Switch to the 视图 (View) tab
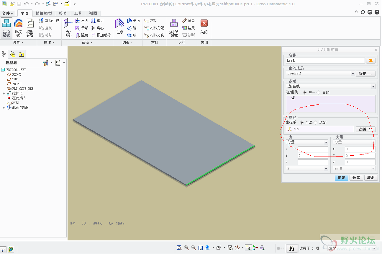This screenshot has height=254, width=382. pos(93,13)
